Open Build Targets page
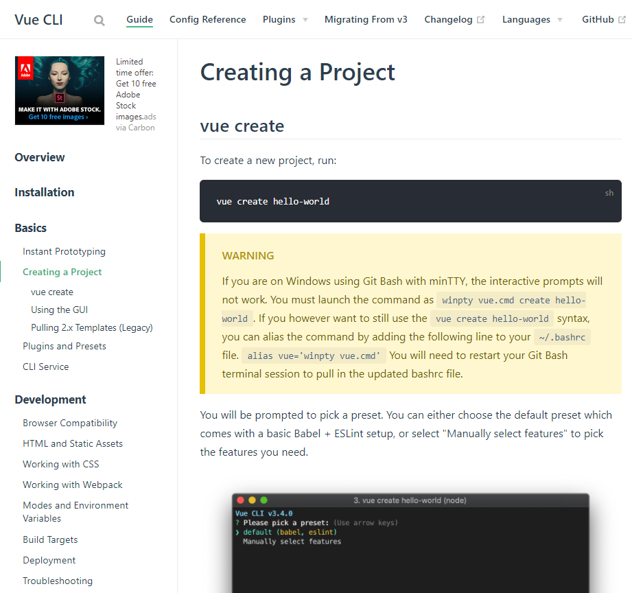This screenshot has width=632, height=593. pyautogui.click(x=50, y=539)
